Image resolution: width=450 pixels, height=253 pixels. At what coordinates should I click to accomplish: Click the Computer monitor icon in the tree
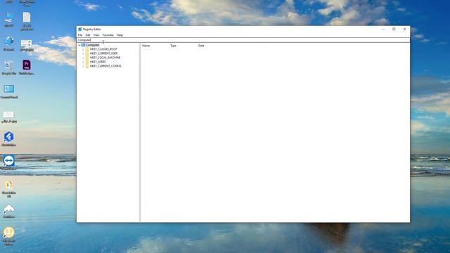(83, 45)
